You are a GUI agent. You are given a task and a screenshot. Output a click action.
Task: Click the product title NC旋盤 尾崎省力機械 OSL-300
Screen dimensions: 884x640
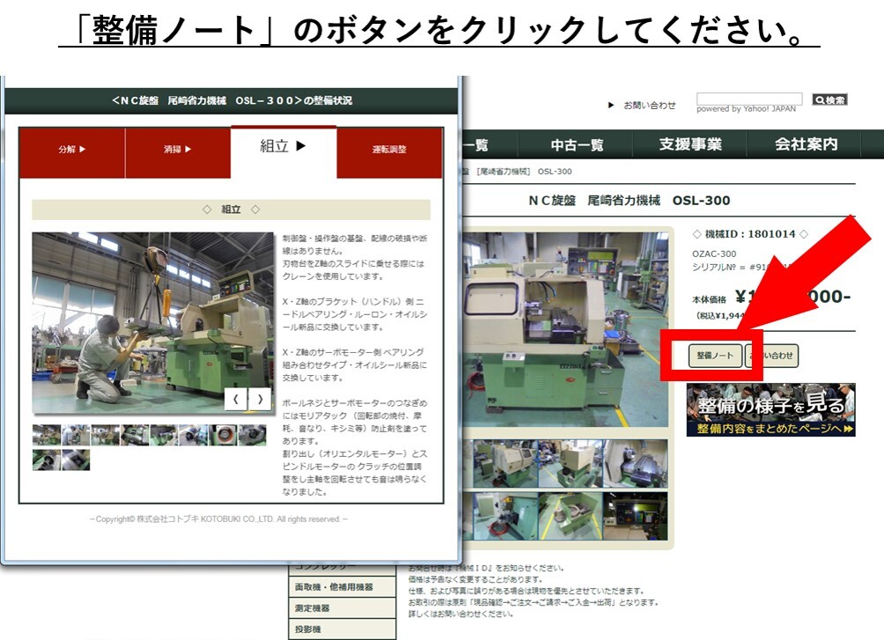tap(630, 201)
